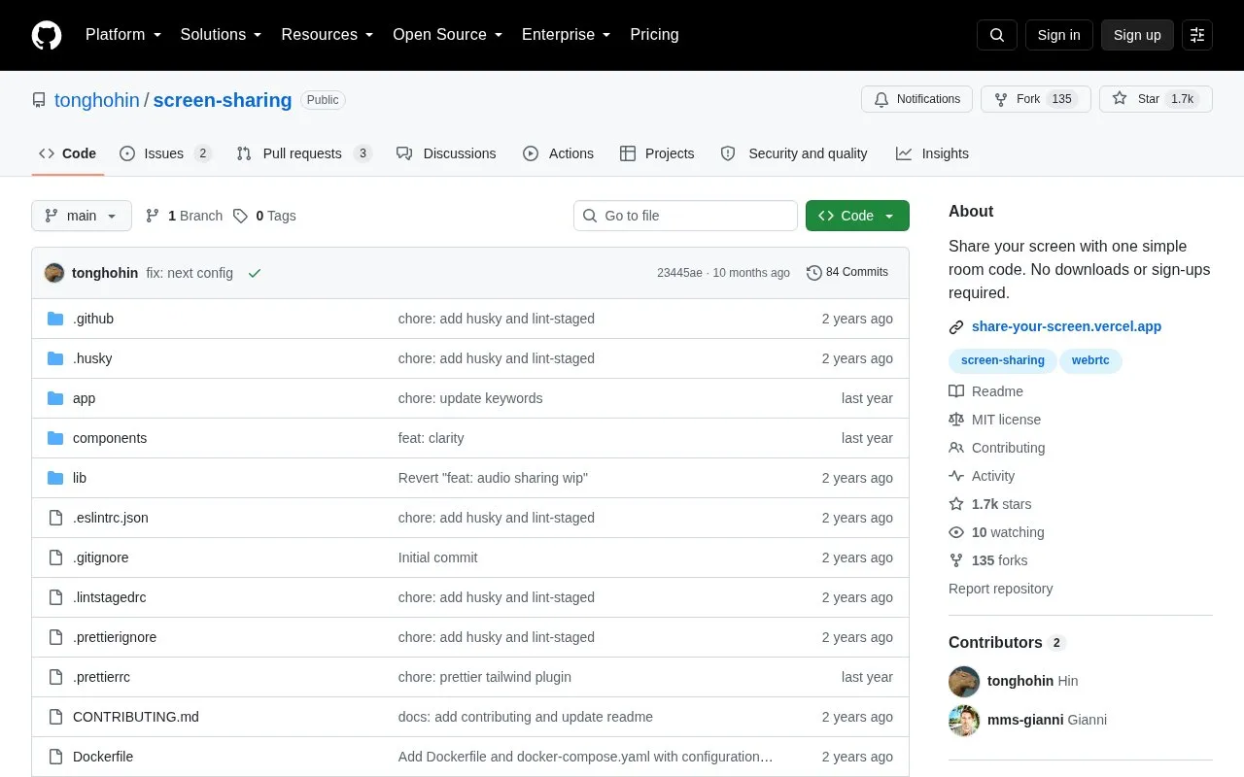Click the .eslintrc.json file

pyautogui.click(x=111, y=518)
